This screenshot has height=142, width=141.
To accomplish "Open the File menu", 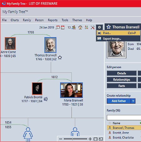I will coord(4,20).
